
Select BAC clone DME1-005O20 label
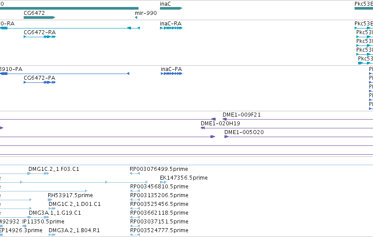[244, 132]
